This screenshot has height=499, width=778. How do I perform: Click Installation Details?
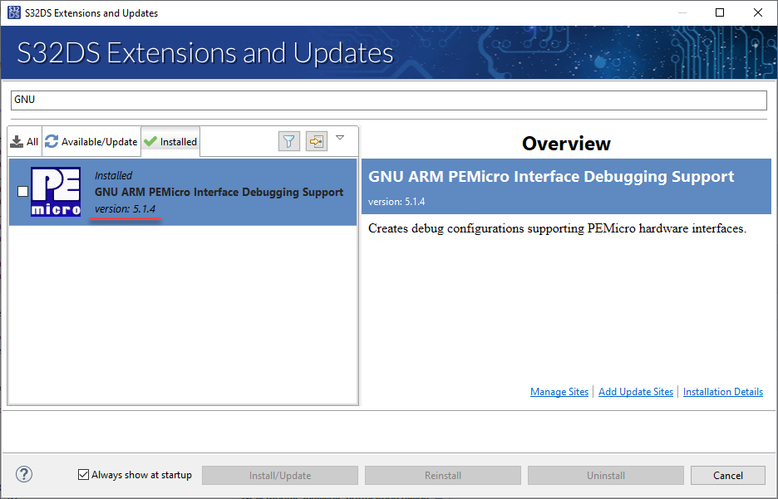pyautogui.click(x=722, y=391)
